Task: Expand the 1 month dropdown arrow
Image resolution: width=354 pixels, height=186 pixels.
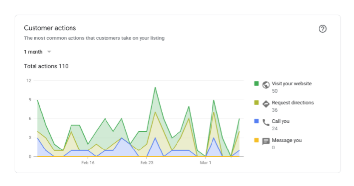Action: tap(49, 52)
